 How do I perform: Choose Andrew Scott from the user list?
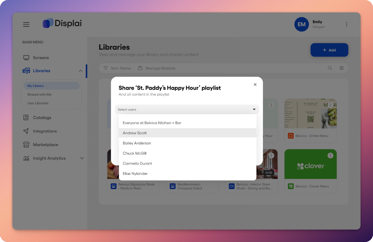point(188,133)
